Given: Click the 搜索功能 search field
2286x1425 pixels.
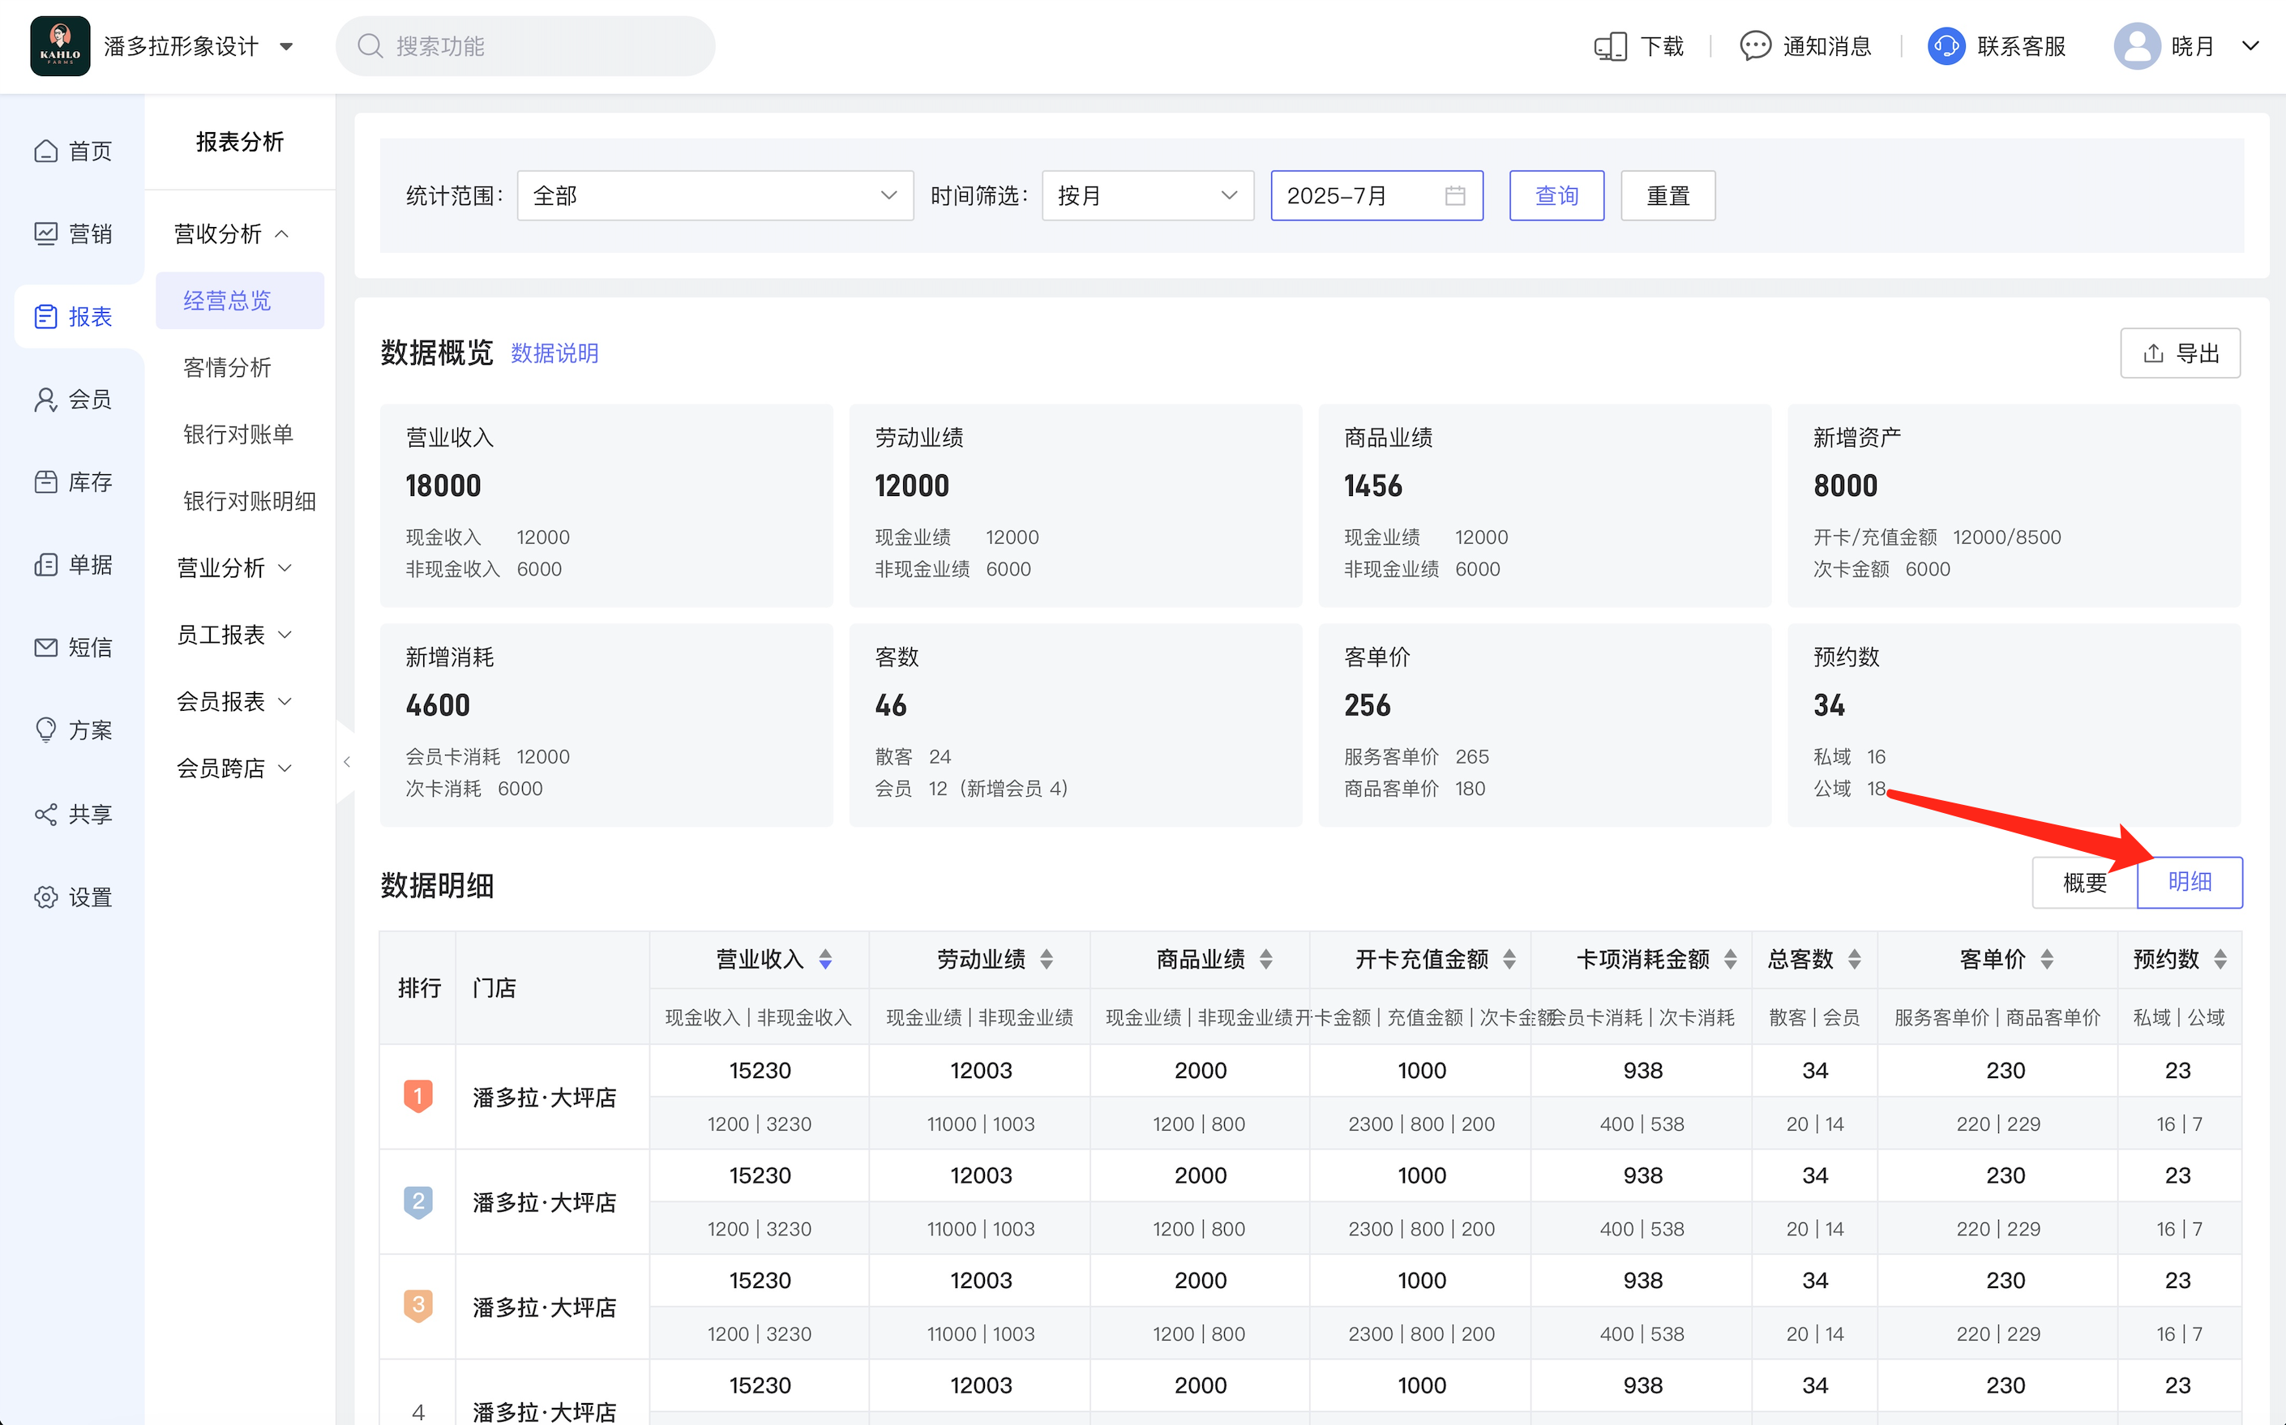Looking at the screenshot, I should click(528, 46).
